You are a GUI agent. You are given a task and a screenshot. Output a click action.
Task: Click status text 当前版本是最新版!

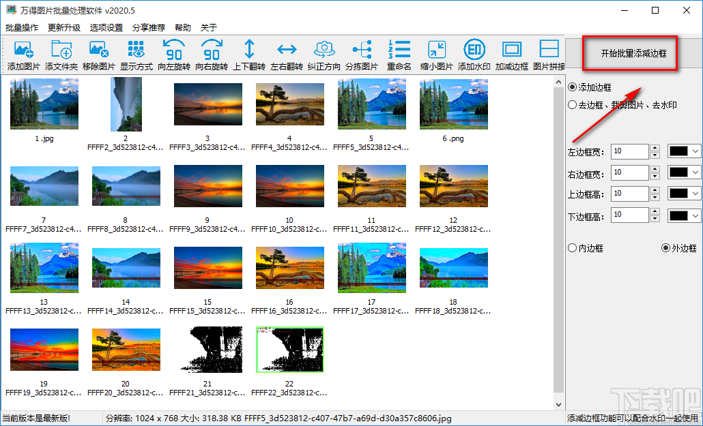pyautogui.click(x=35, y=419)
